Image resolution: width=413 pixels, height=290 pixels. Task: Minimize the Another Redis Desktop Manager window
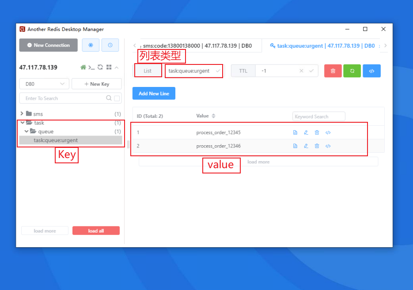point(348,29)
